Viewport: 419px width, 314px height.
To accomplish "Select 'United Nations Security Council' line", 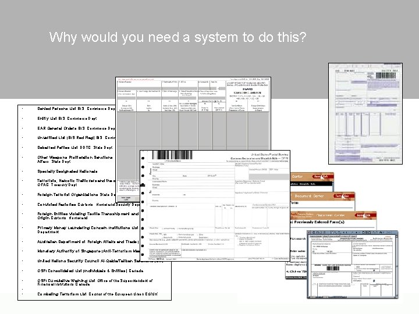I will (x=100, y=261).
